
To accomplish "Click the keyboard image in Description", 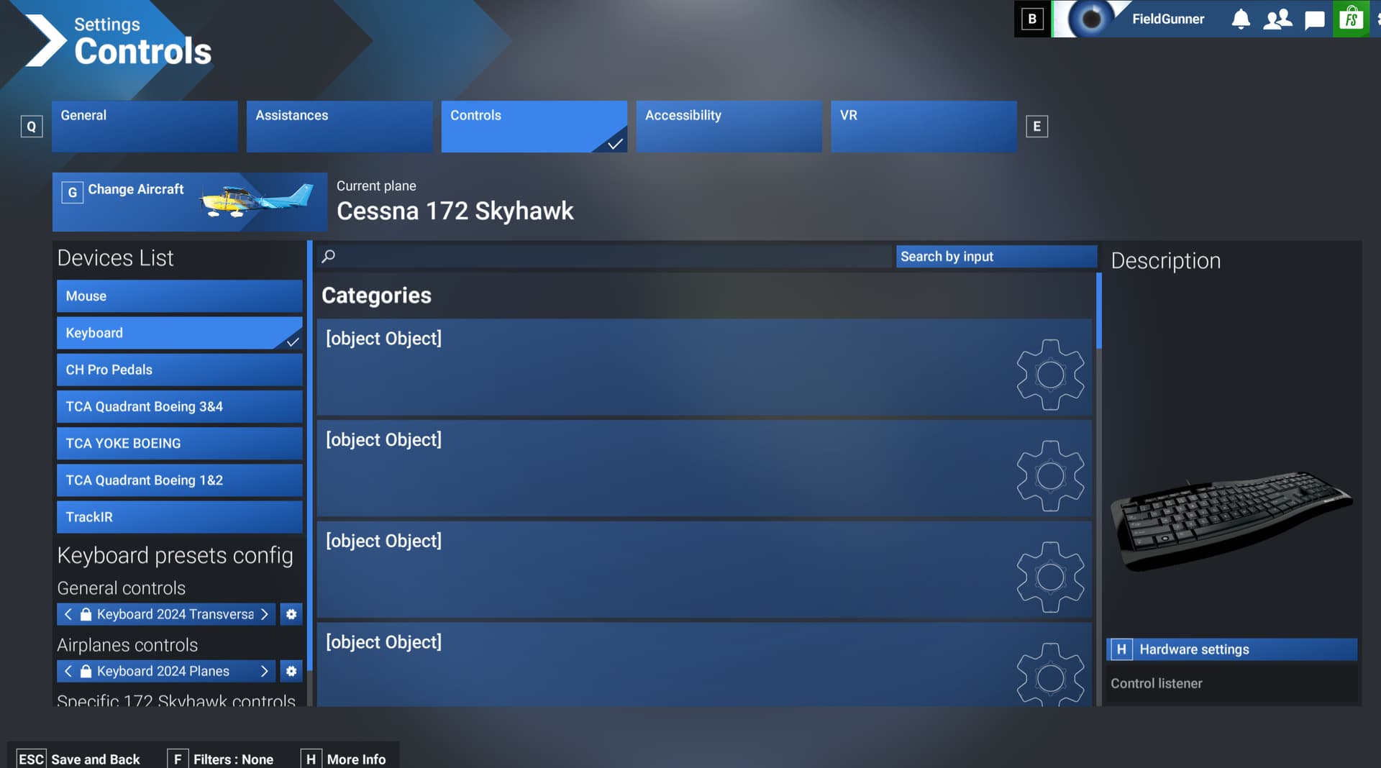I will pyautogui.click(x=1231, y=521).
